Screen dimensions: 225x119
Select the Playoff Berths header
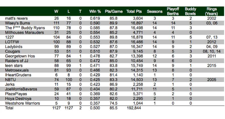click(173, 11)
